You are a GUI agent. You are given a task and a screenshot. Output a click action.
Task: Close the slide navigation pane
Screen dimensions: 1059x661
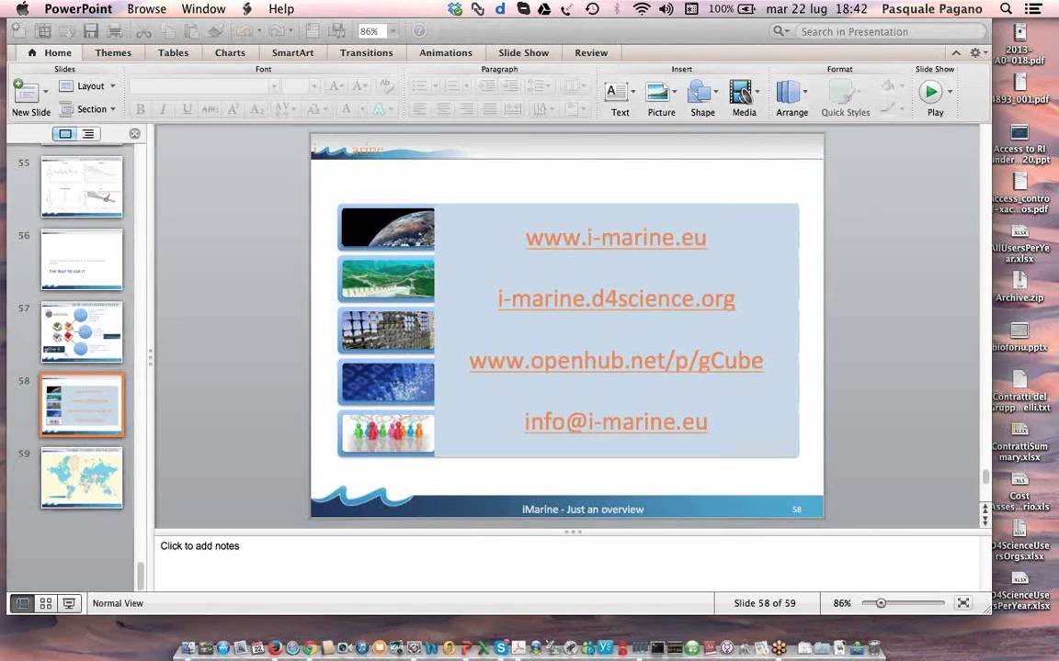coord(134,133)
